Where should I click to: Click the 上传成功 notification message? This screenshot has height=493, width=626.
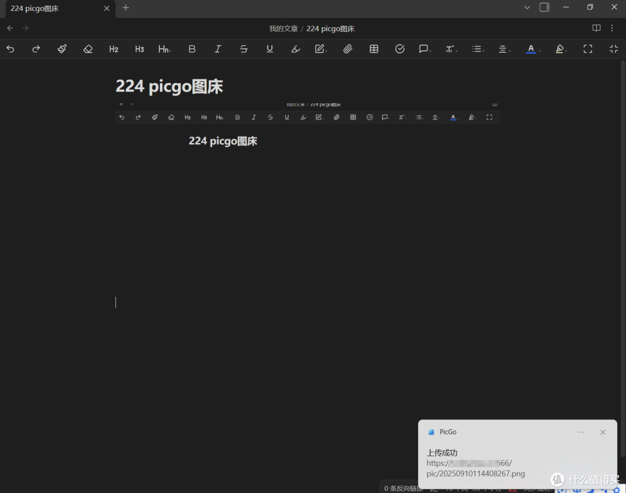(442, 452)
